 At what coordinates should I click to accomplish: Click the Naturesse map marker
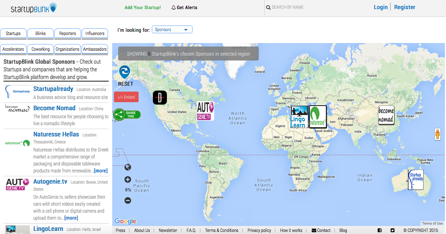pos(318,117)
